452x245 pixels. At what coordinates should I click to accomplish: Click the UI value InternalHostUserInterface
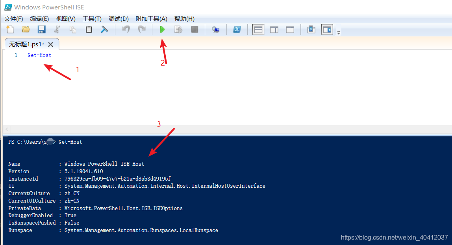point(165,186)
